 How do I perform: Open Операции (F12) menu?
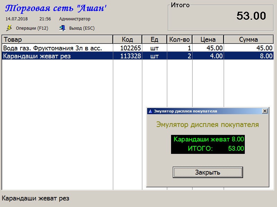[x=32, y=28]
